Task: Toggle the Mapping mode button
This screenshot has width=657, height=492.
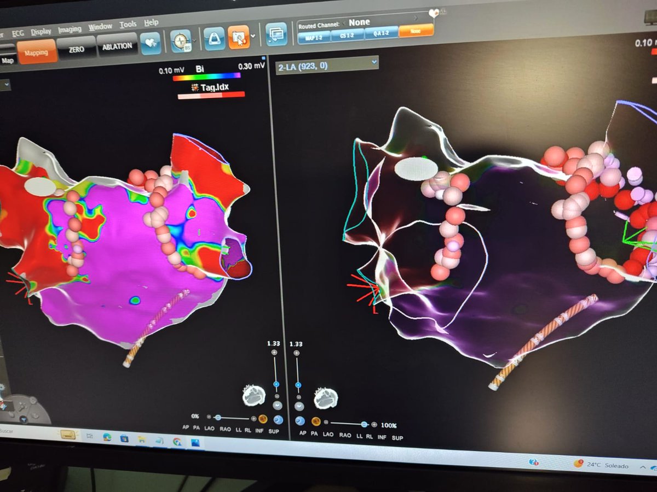Action: pos(37,52)
